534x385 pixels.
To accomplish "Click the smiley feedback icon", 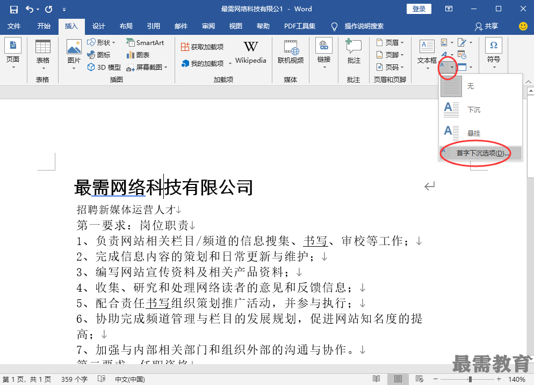I will pyautogui.click(x=523, y=26).
